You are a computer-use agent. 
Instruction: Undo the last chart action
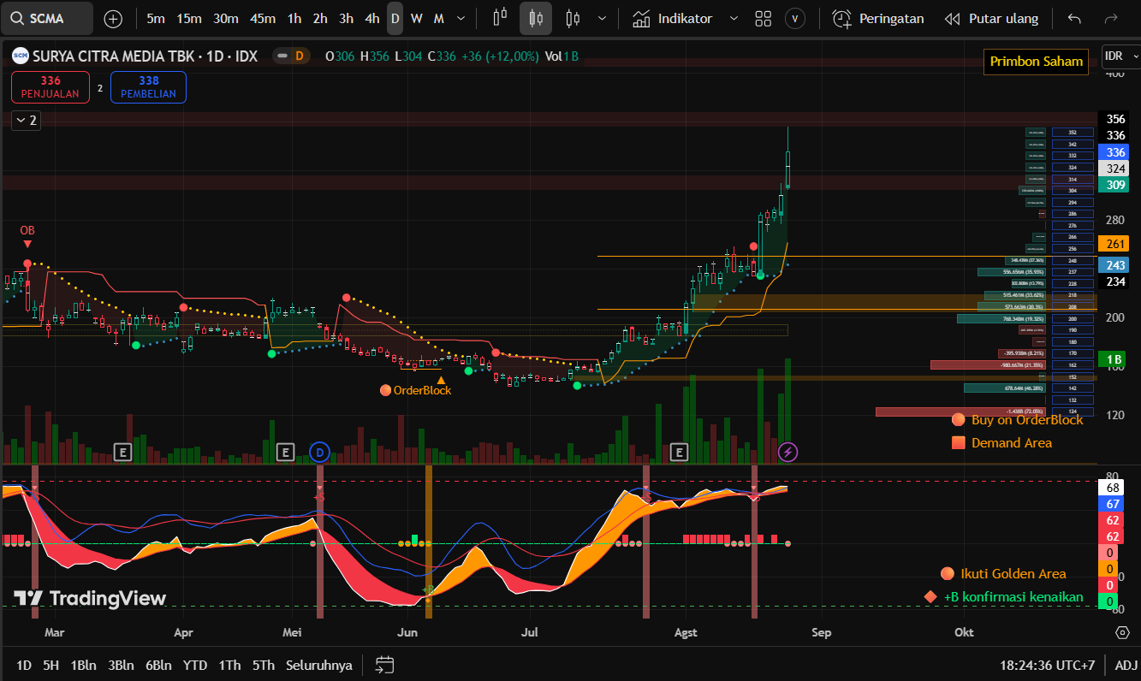[1075, 18]
